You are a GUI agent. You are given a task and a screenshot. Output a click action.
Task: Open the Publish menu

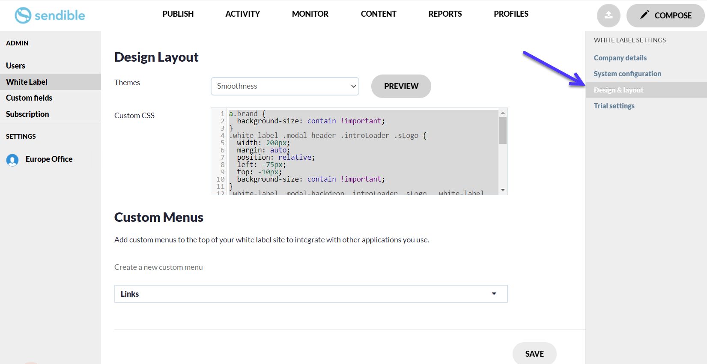click(178, 14)
